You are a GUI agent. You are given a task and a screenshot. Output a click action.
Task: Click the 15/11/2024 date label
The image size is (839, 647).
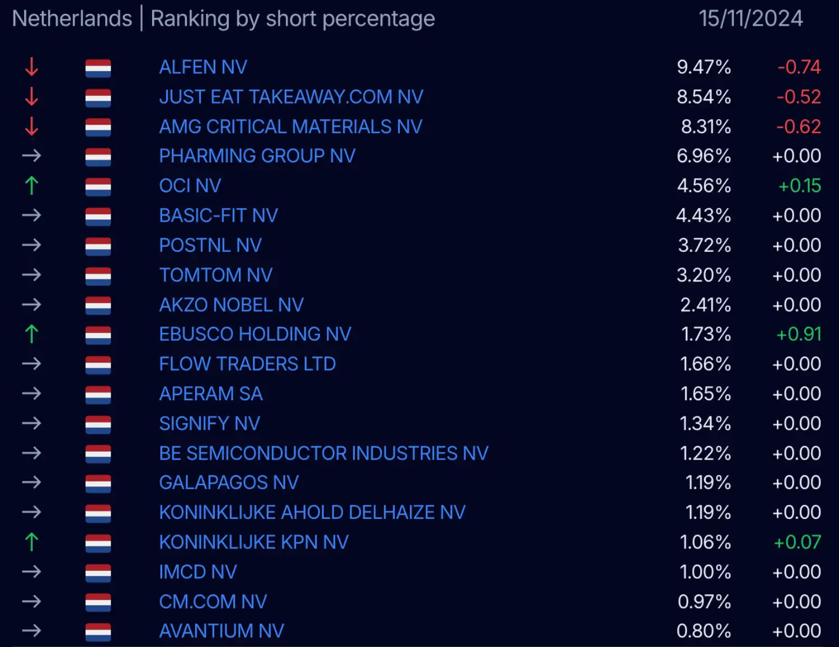tap(751, 18)
